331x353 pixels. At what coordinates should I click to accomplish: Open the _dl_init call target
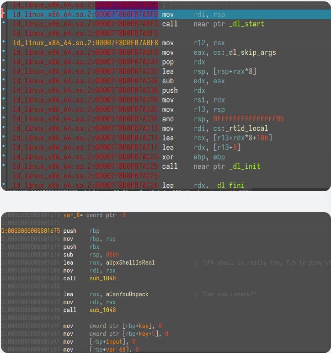click(x=244, y=166)
